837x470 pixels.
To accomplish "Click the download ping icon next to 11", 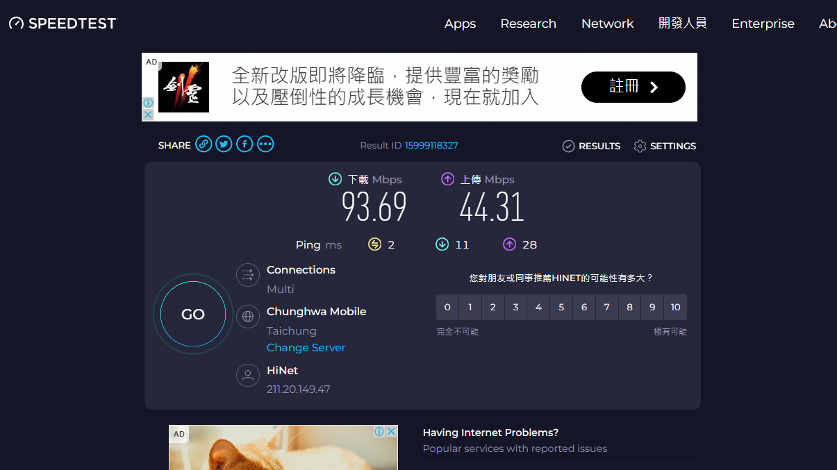I will (x=442, y=244).
